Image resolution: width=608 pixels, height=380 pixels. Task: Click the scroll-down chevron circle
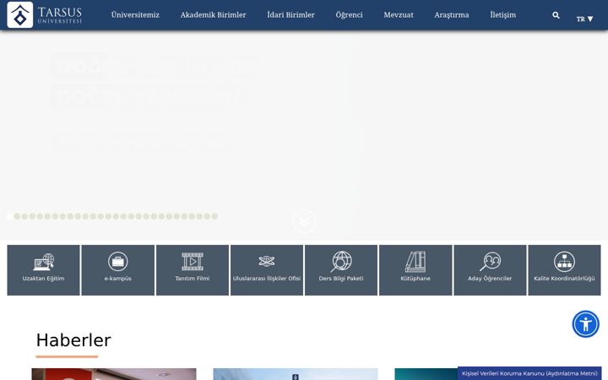(x=304, y=221)
